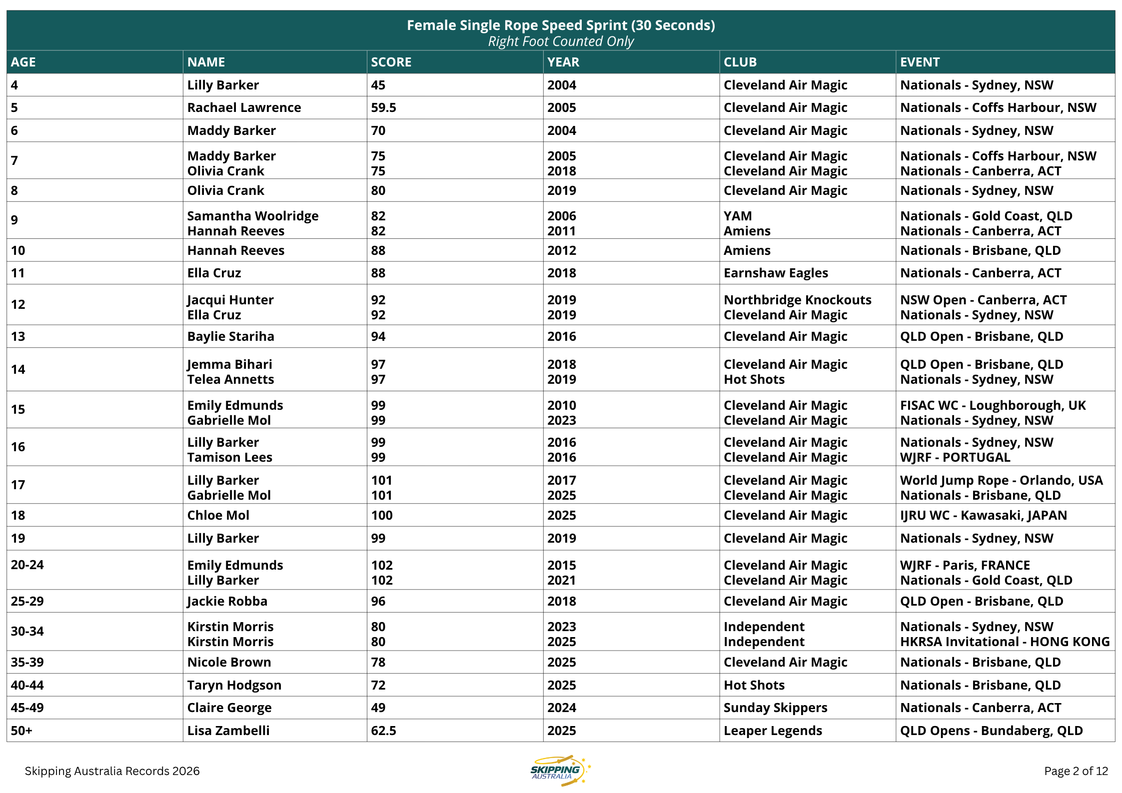Click the name 'Tamison Lees'
This screenshot has height=793, width=1122.
229,457
